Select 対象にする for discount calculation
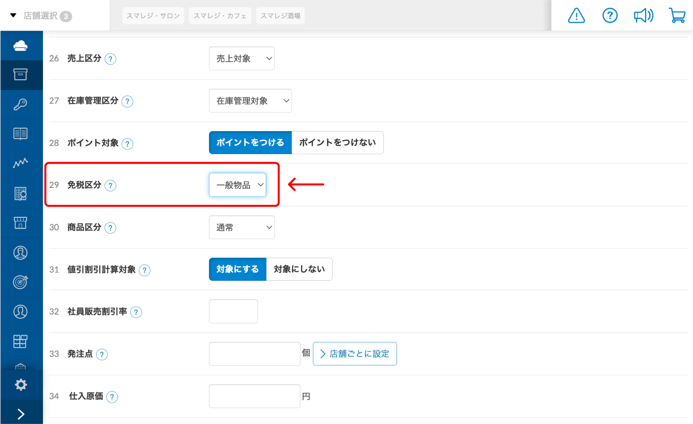 click(x=238, y=269)
